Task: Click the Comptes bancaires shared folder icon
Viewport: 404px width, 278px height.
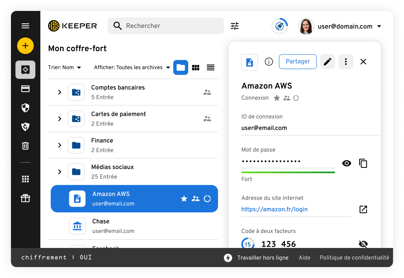Action: click(x=76, y=92)
